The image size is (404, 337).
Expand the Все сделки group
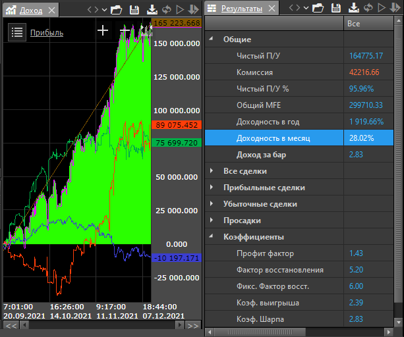click(212, 170)
